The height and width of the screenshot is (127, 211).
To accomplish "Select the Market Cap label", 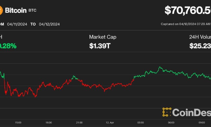I will [103, 37].
